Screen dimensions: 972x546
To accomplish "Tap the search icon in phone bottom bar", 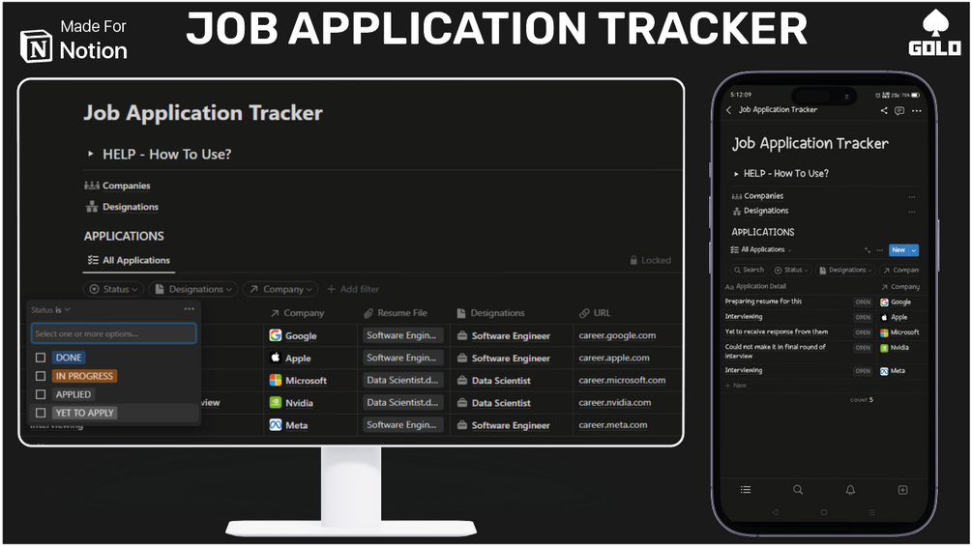I will tap(798, 490).
